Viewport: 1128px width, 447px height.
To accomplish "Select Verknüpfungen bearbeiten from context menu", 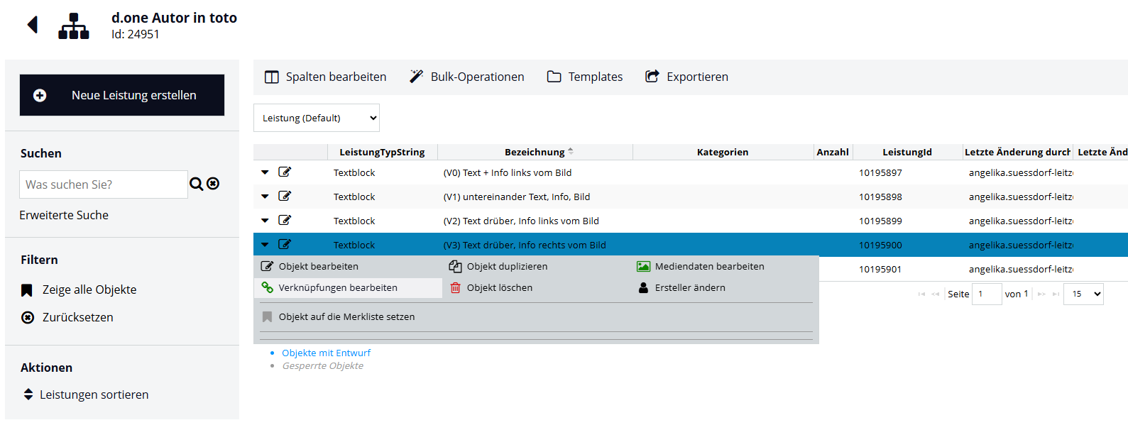I will pyautogui.click(x=337, y=288).
